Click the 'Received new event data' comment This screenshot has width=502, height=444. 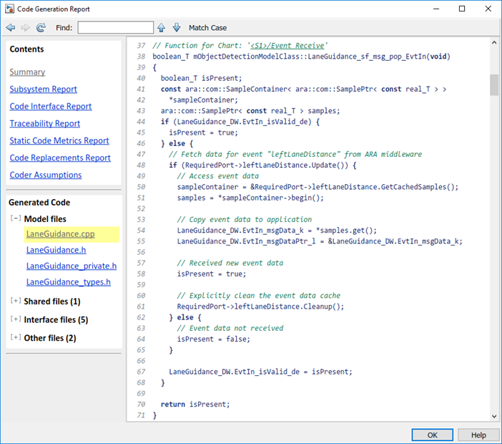pos(230,263)
